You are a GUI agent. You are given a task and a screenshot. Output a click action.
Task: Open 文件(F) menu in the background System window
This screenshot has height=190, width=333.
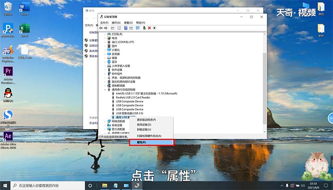pos(89,25)
